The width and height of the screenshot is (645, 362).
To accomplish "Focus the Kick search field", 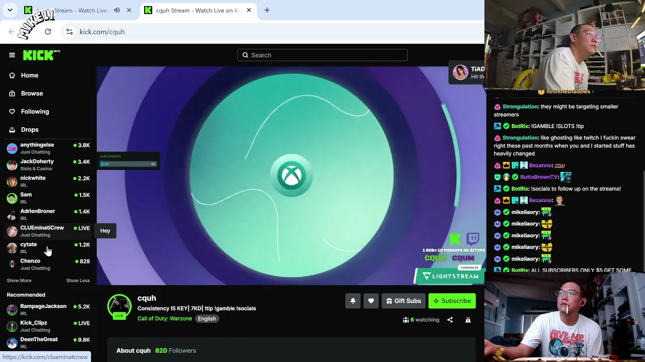I will (x=322, y=55).
